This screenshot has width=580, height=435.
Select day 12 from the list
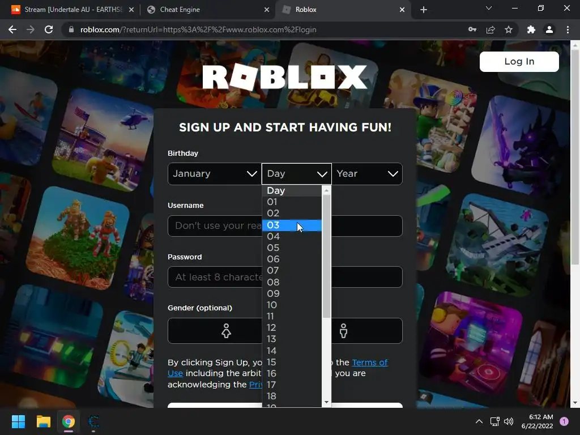[292, 328]
